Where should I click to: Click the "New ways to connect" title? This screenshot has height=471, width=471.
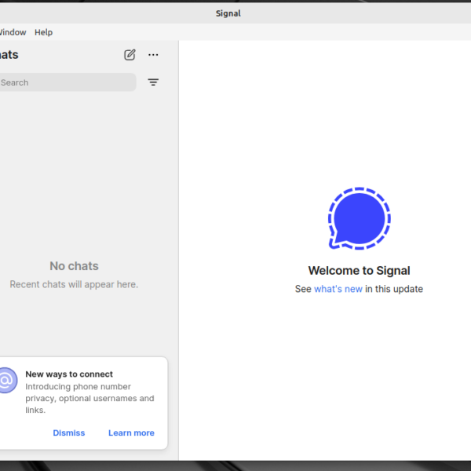click(x=69, y=374)
